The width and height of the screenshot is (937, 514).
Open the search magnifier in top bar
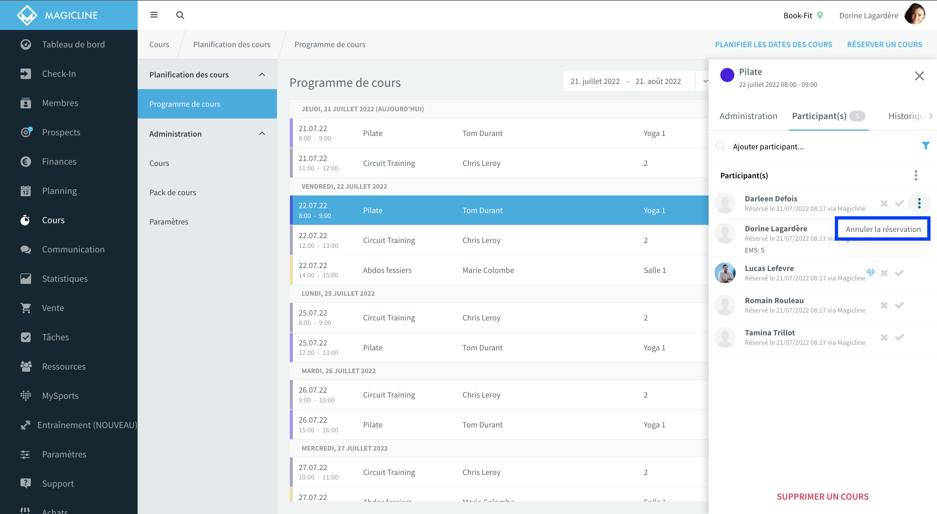coord(180,15)
